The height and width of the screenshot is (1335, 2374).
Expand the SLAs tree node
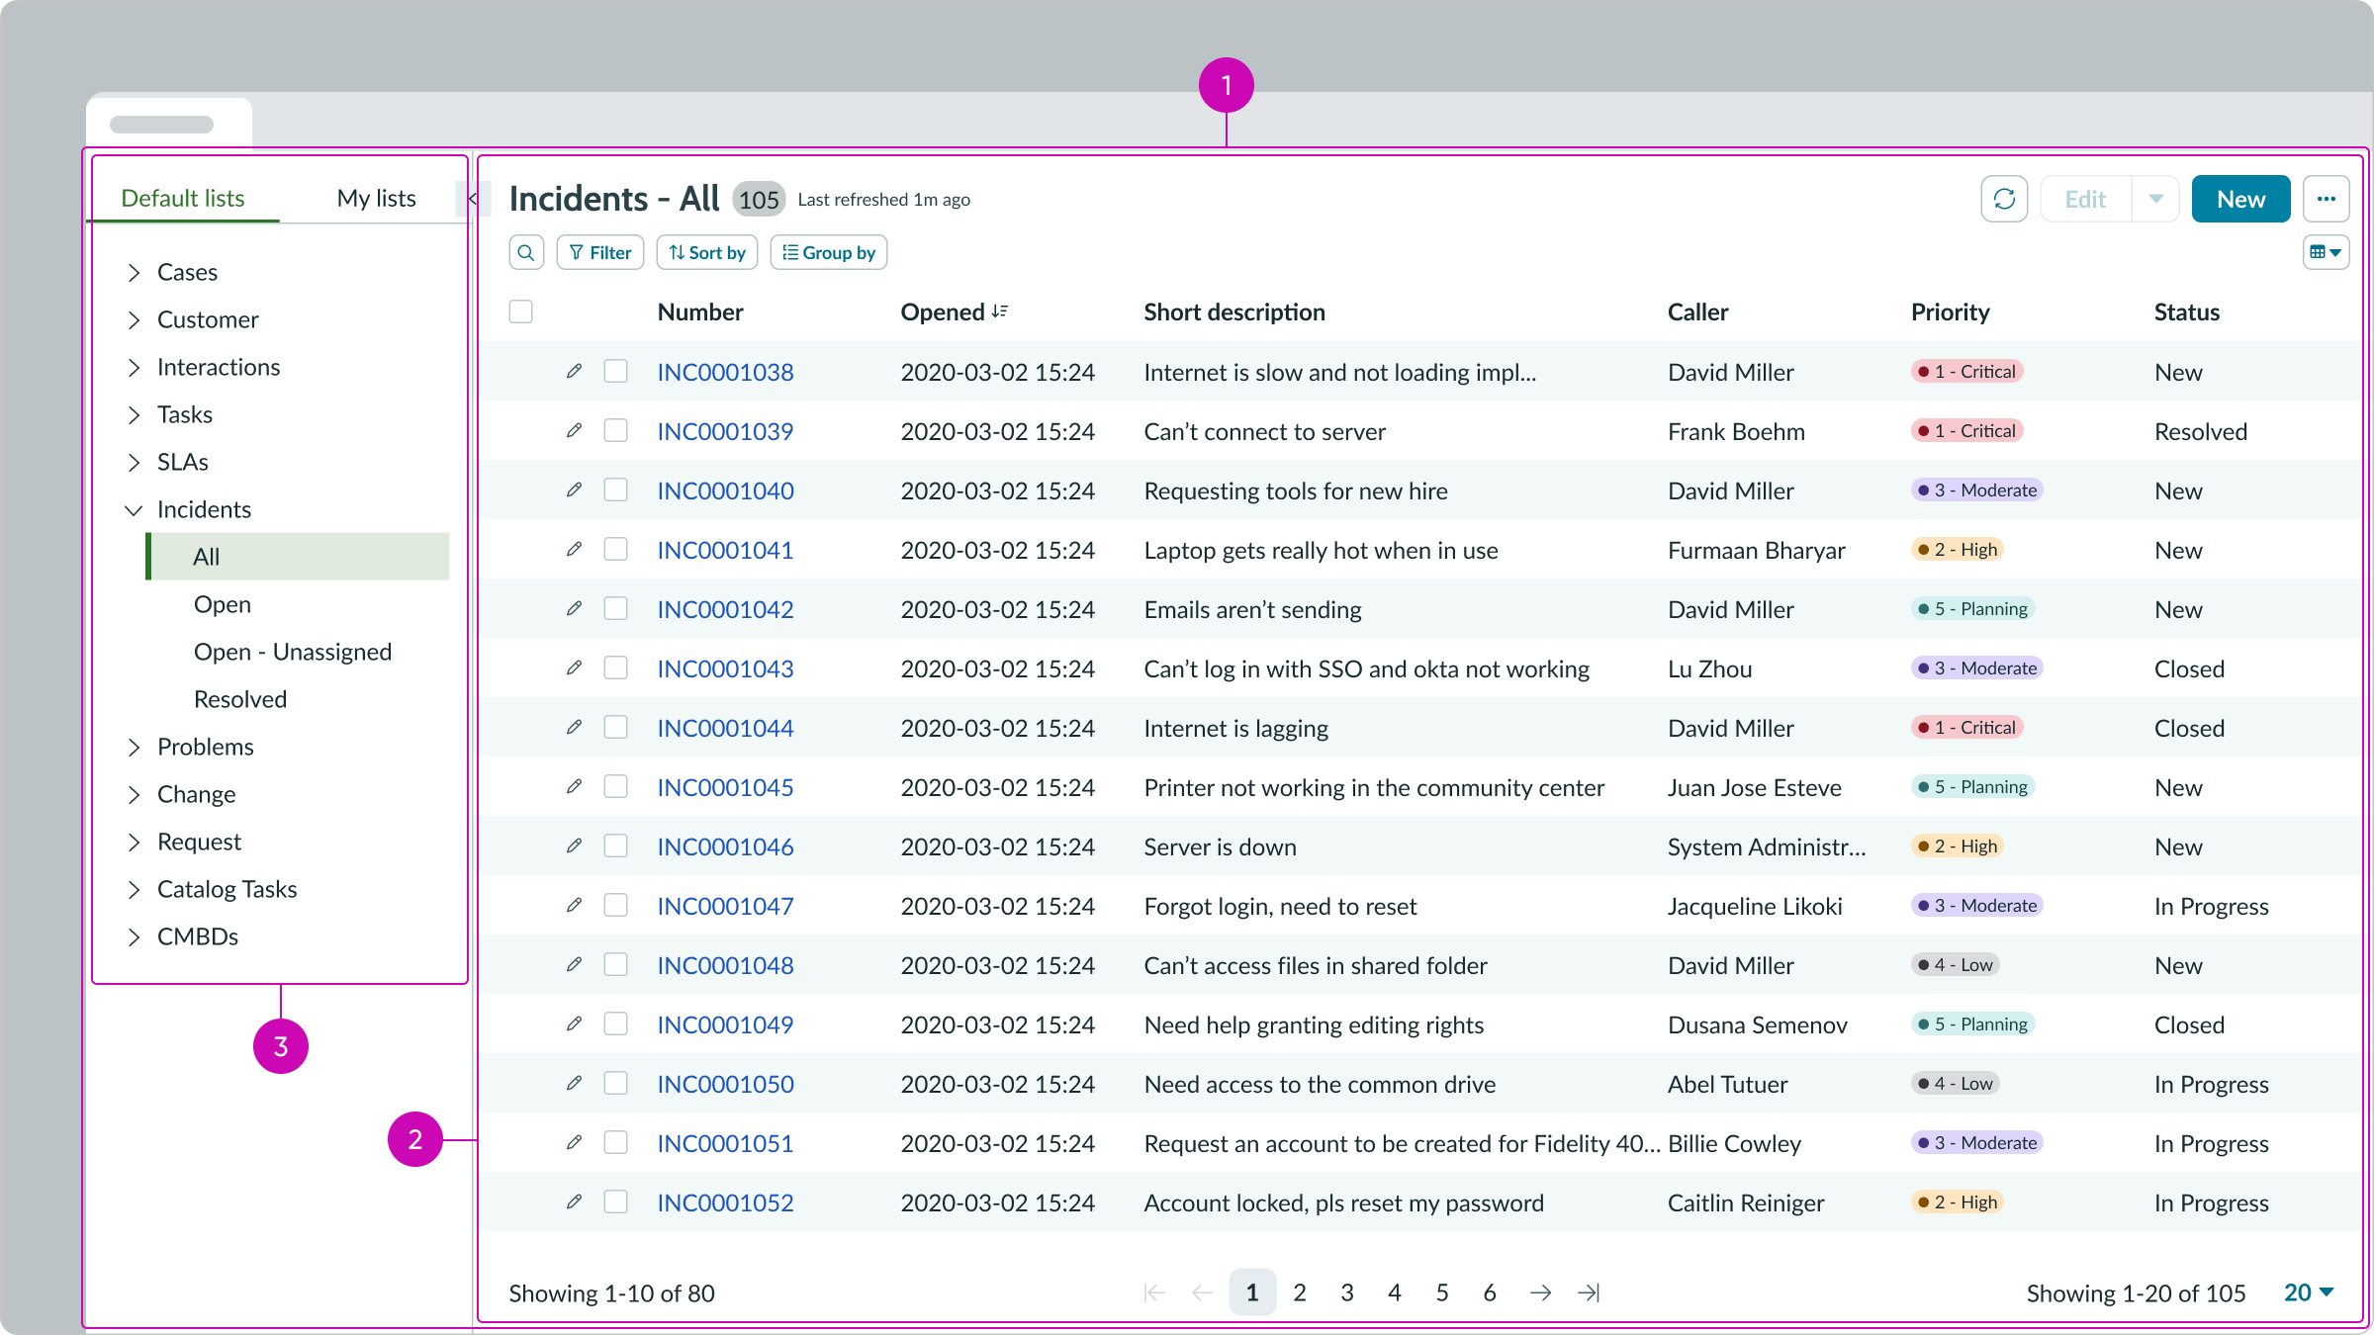(x=134, y=462)
